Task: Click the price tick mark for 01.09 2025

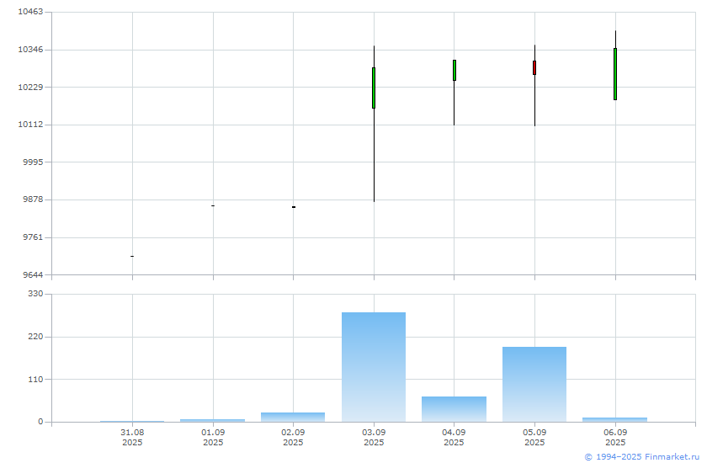Action: 213,205
